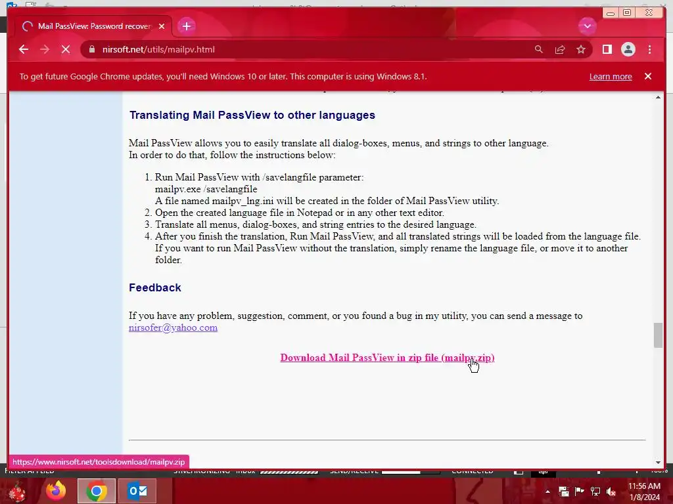Switch to Chrome in the taskbar
673x504 pixels.
pyautogui.click(x=97, y=491)
